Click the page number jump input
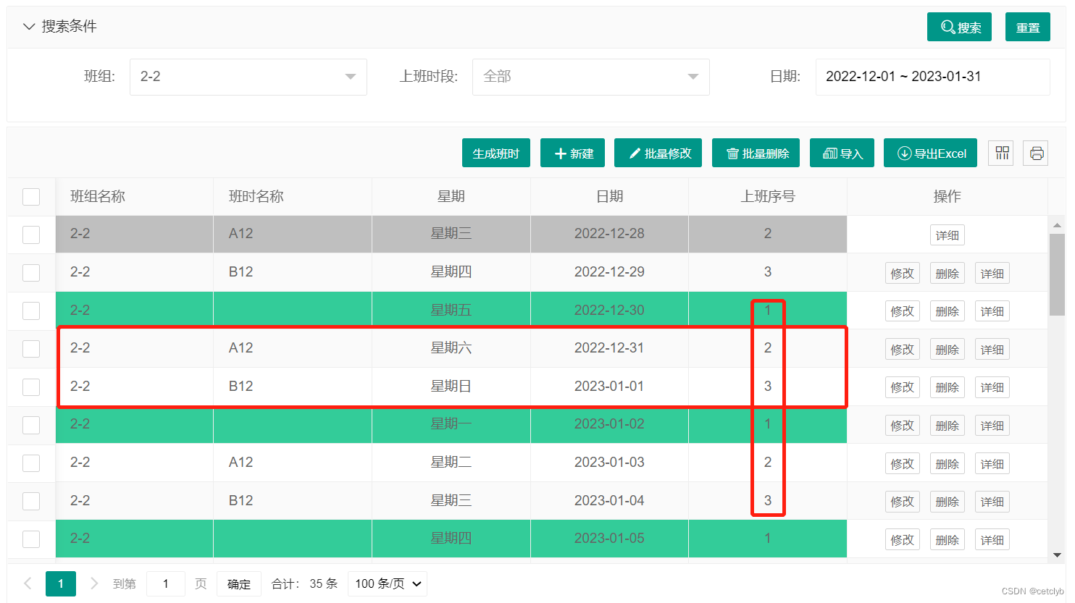This screenshot has height=603, width=1075. click(x=166, y=583)
